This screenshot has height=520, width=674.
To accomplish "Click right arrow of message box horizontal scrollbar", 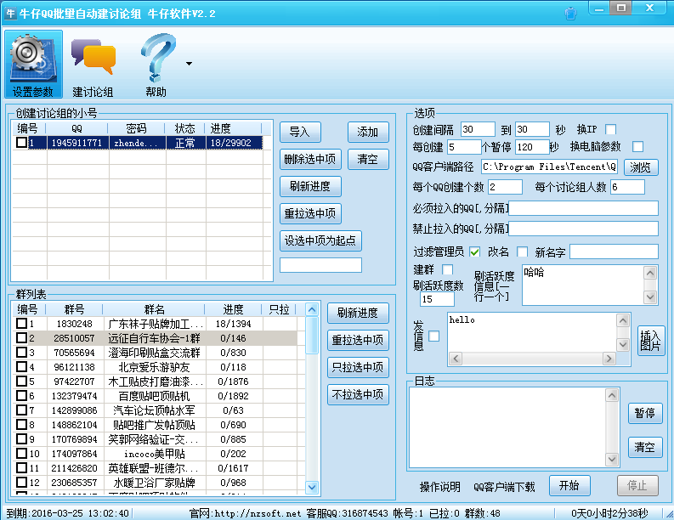I will pos(609,359).
